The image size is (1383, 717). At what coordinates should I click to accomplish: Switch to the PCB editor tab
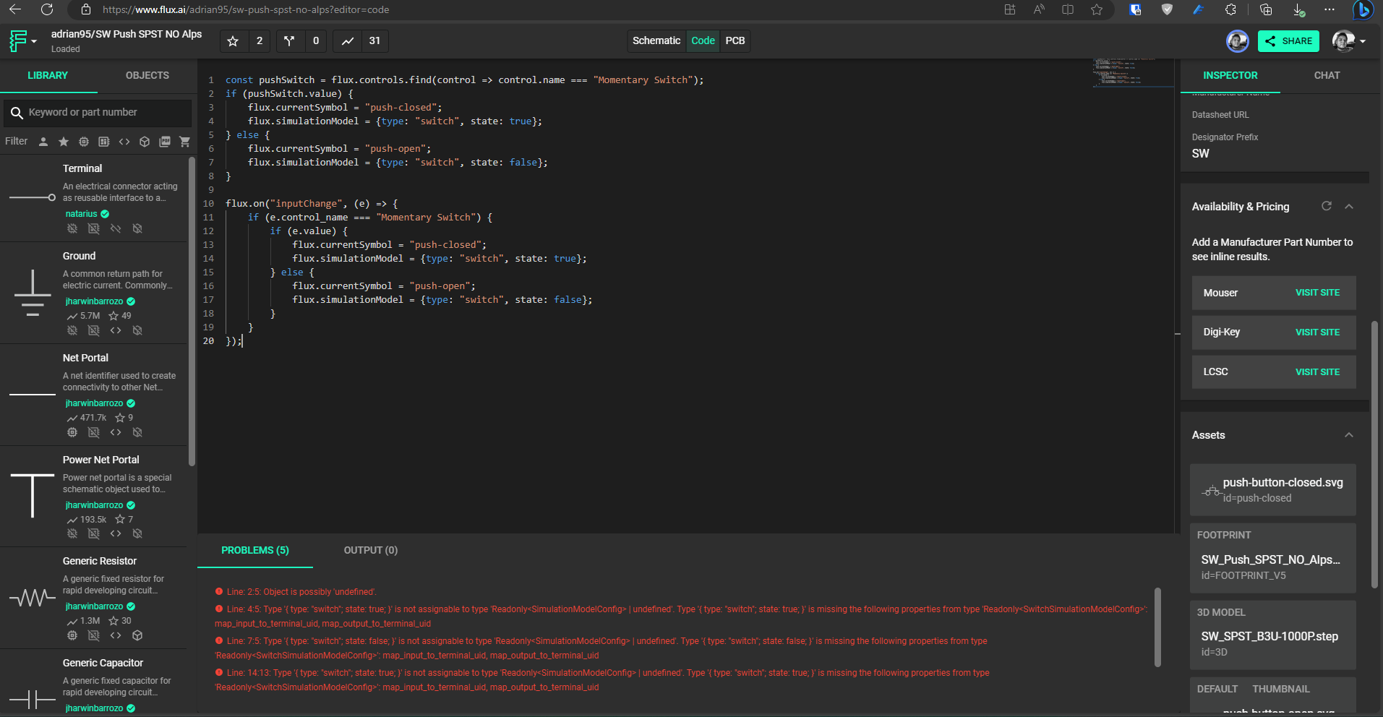[x=735, y=40]
